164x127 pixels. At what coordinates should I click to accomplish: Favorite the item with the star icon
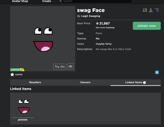pos(12,74)
